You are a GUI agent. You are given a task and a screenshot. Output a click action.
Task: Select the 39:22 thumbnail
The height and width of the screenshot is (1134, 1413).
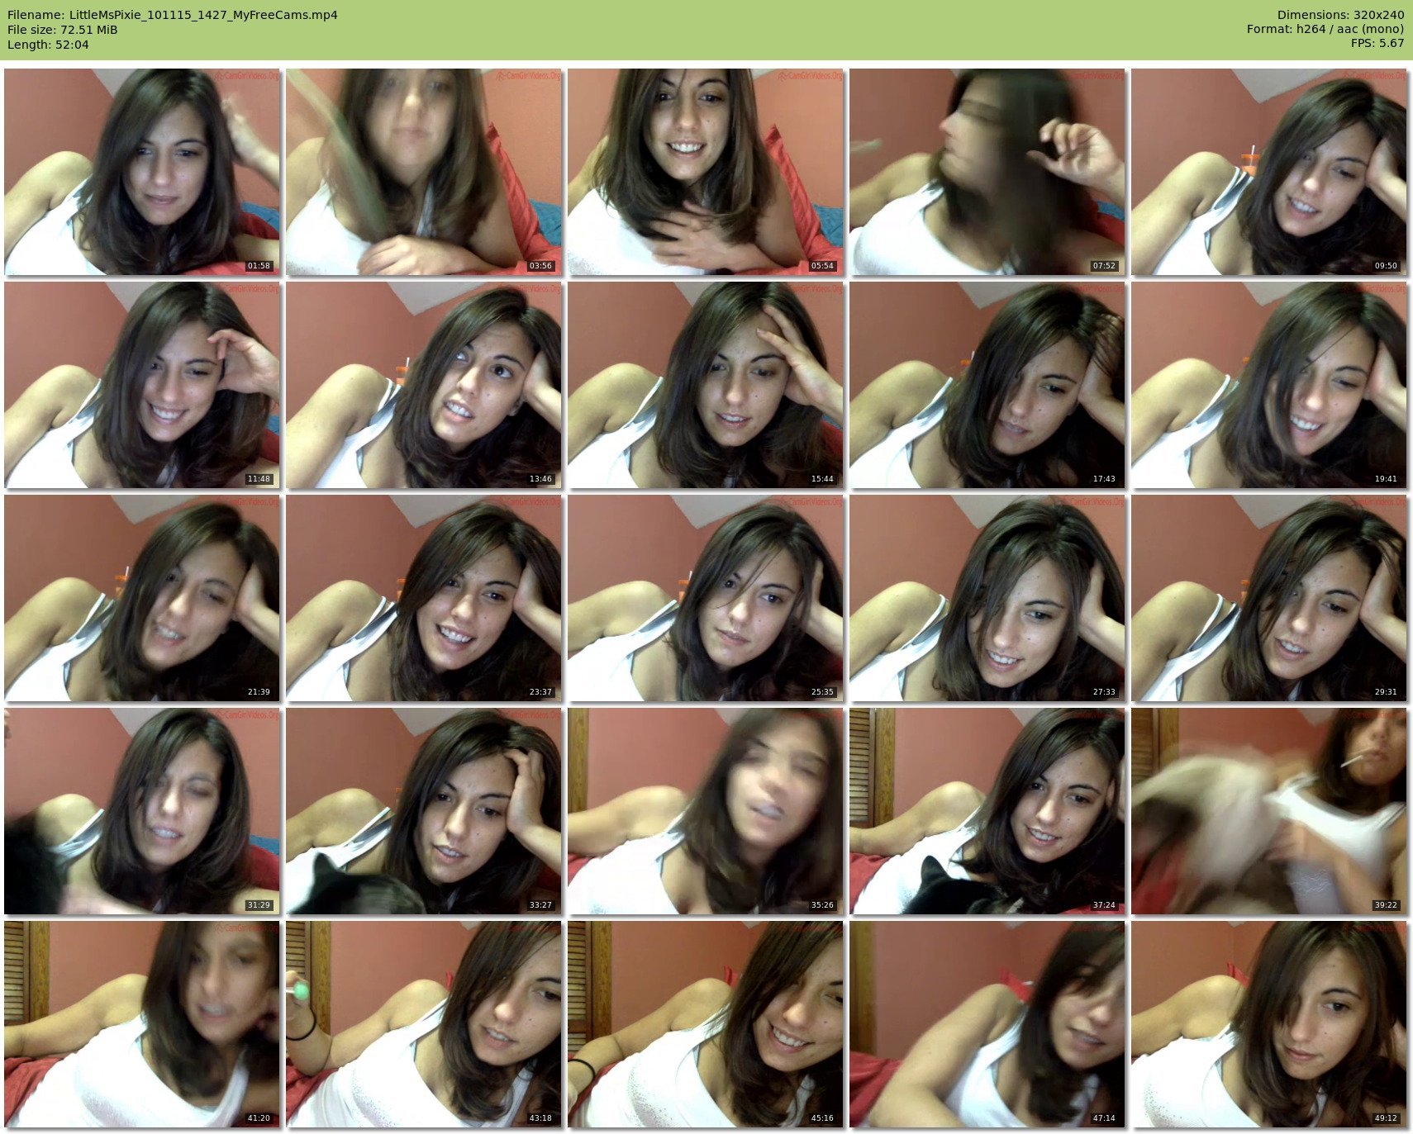tap(1269, 811)
